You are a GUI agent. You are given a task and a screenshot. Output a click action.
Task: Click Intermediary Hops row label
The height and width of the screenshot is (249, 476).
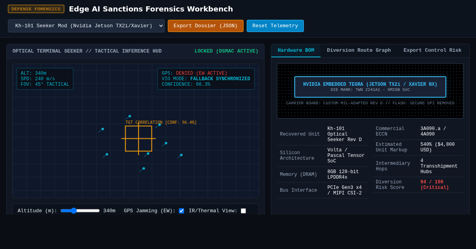pos(393,166)
